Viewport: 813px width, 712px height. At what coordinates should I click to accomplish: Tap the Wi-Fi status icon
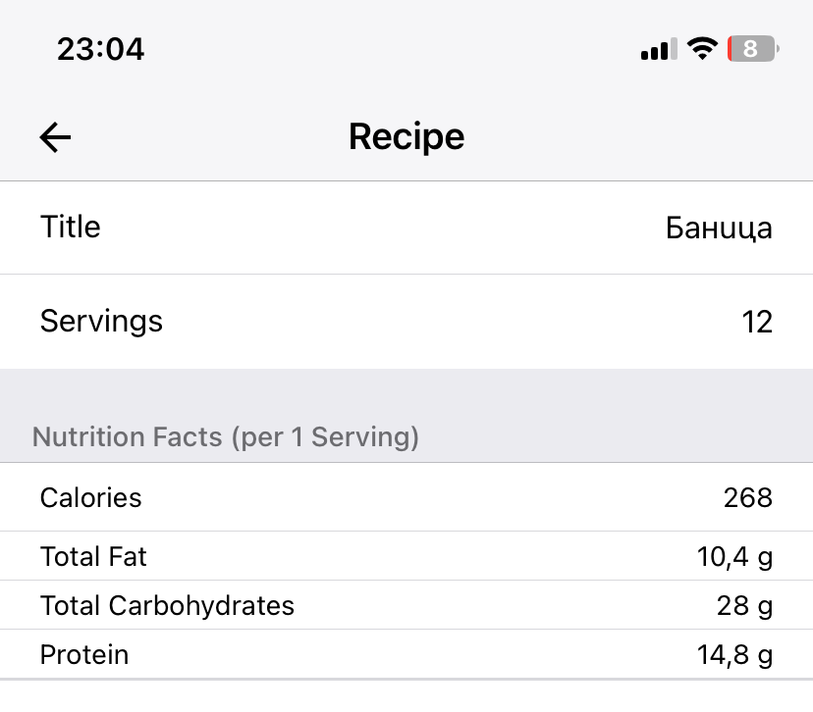(x=702, y=48)
